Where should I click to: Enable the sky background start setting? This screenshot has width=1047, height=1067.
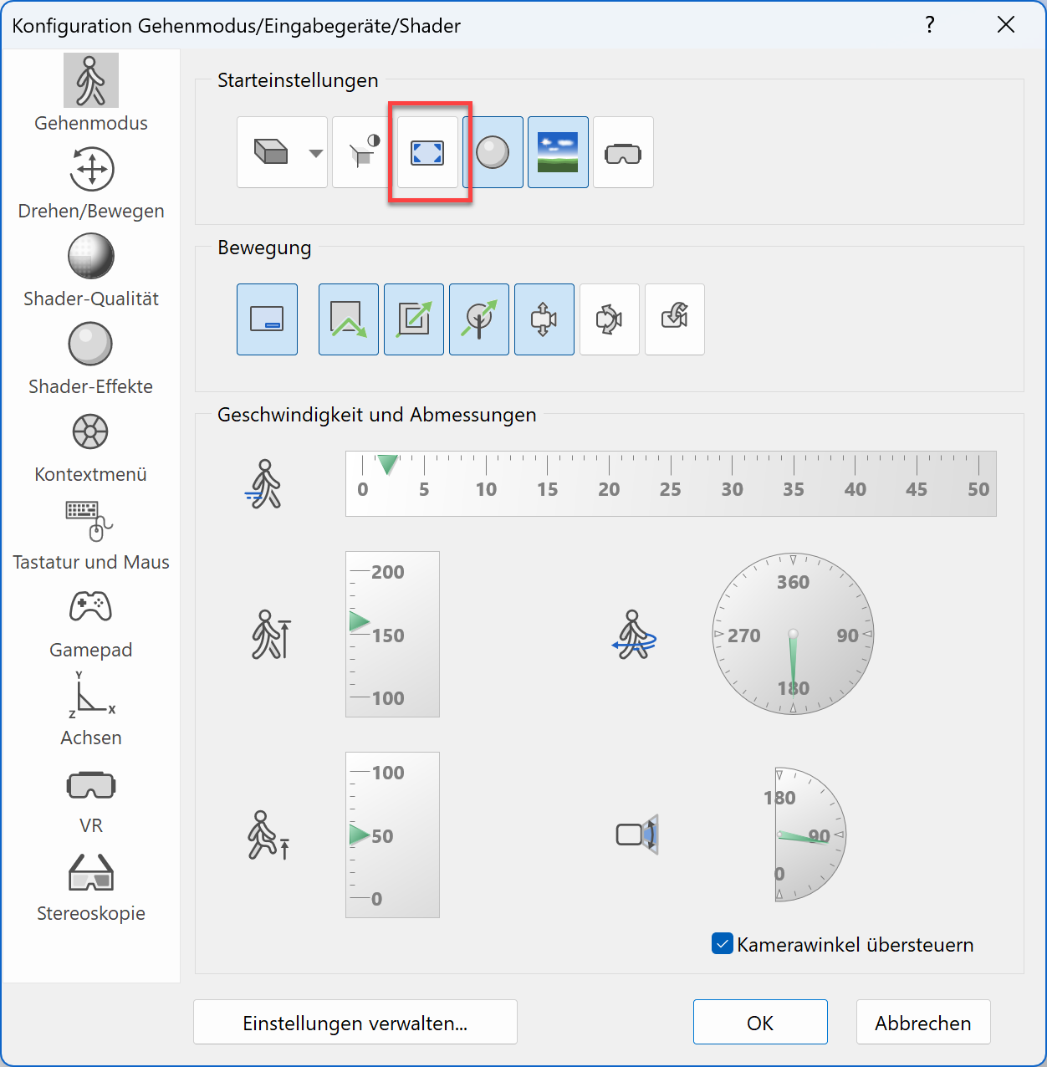coord(558,152)
